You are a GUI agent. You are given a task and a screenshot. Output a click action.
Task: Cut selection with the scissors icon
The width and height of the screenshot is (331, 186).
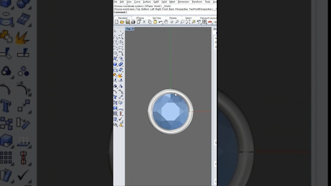coord(144,22)
